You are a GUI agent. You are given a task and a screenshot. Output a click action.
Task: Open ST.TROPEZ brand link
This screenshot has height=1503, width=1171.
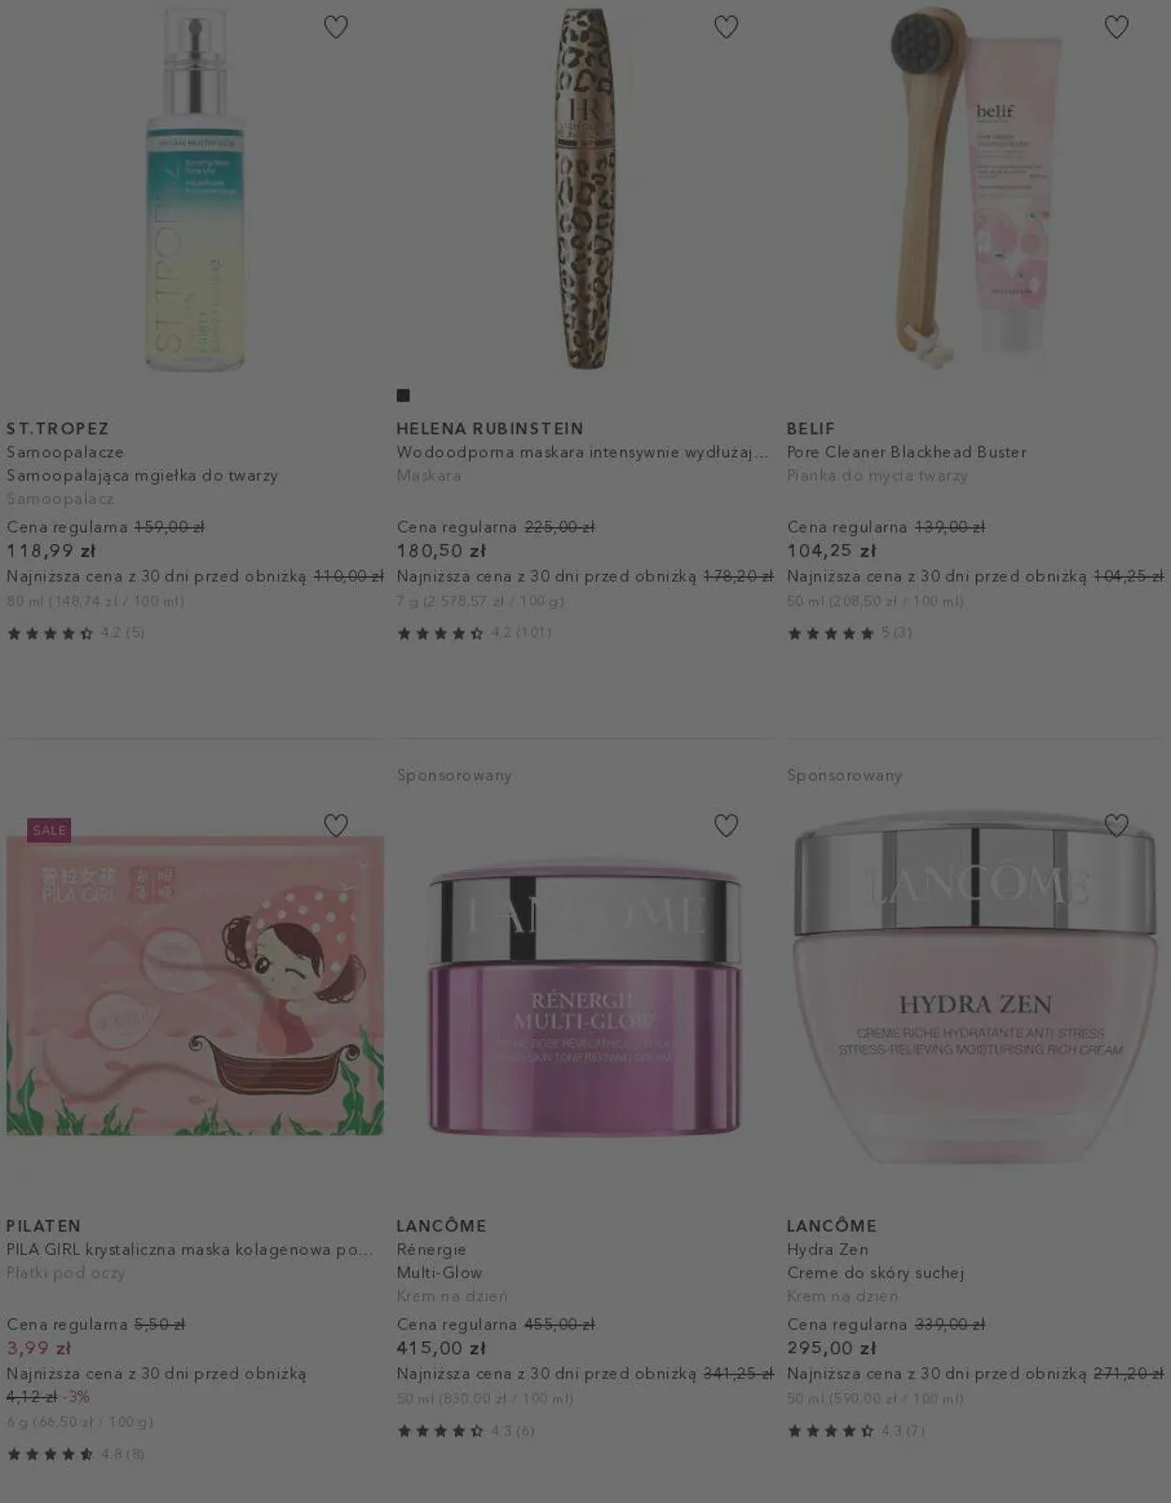[58, 428]
